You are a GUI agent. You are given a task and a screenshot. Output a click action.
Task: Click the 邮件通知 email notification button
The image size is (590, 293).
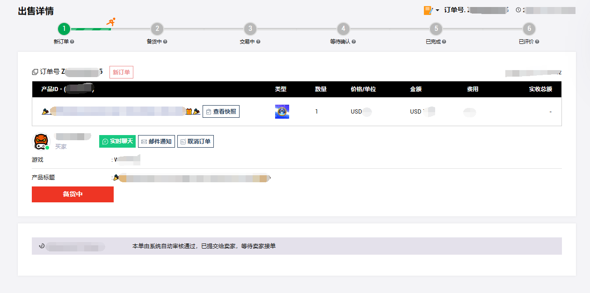[156, 142]
